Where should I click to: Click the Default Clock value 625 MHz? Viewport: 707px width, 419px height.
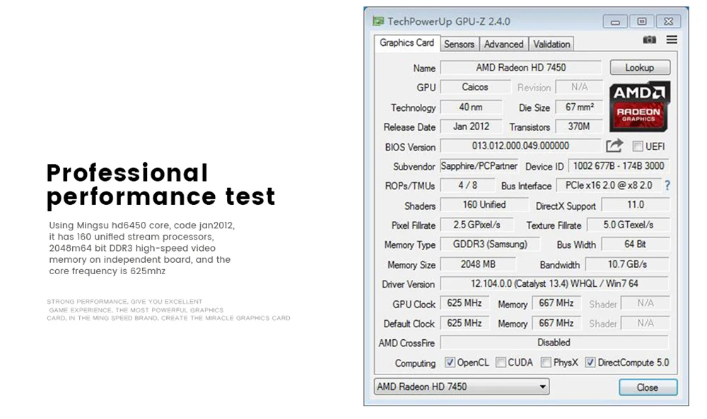(x=464, y=323)
